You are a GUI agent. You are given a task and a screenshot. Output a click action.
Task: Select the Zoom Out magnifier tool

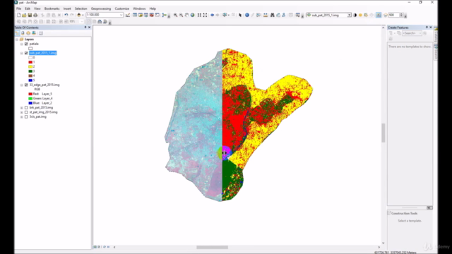181,15
